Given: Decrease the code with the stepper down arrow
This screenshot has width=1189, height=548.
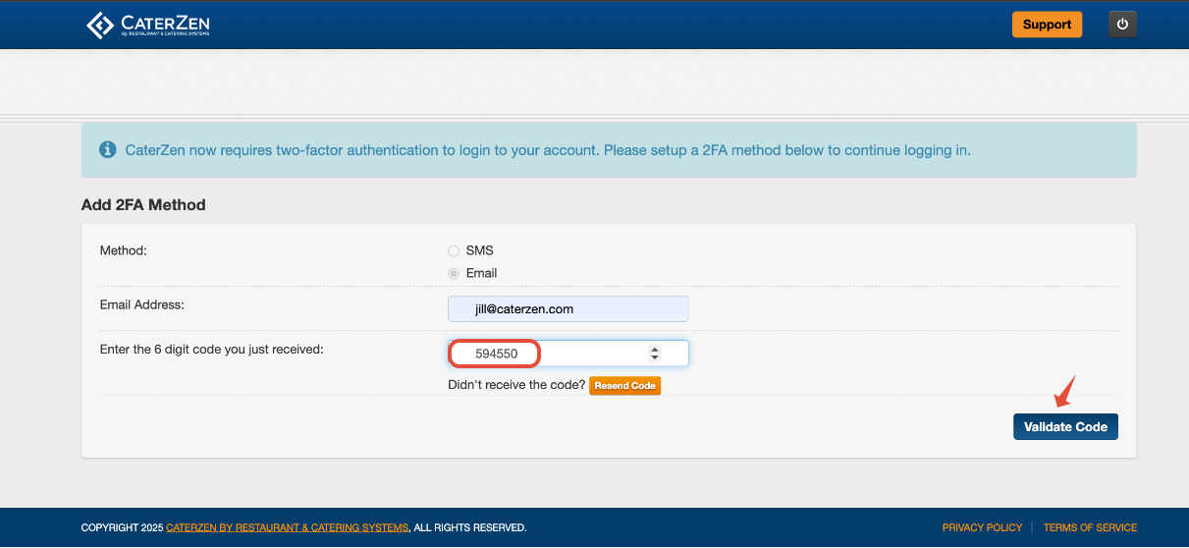Looking at the screenshot, I should point(655,357).
